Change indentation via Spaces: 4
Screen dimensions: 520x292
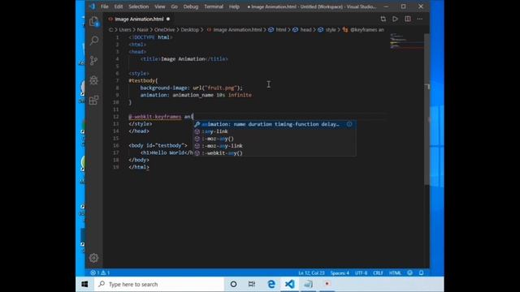click(340, 273)
